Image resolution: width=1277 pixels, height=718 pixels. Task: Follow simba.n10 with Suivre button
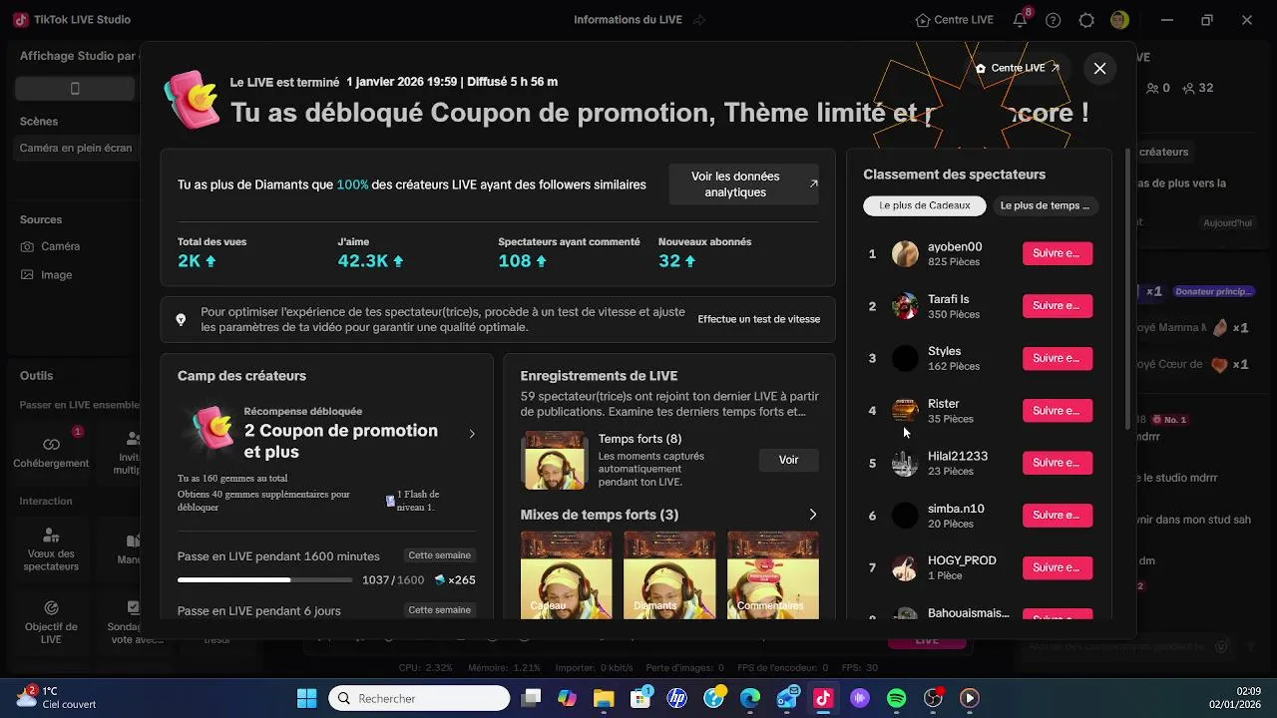tap(1057, 516)
